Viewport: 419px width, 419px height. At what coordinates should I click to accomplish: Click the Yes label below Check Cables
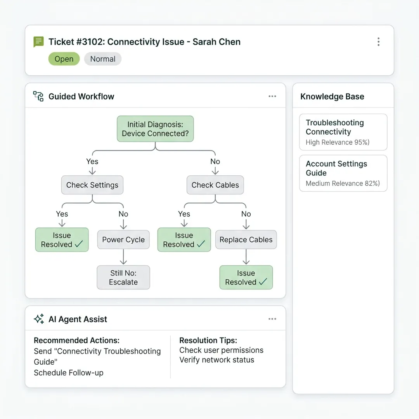[184, 214]
